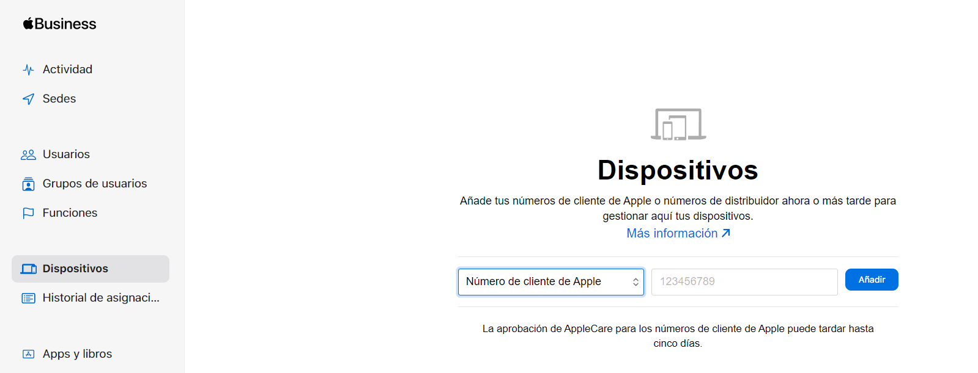Click the external arrow beside Más información
Image resolution: width=978 pixels, height=373 pixels.
coord(726,233)
